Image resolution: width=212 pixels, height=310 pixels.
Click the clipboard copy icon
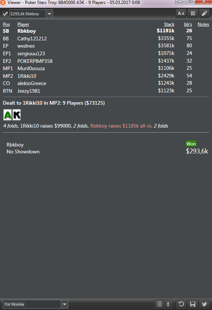pyautogui.click(x=159, y=304)
